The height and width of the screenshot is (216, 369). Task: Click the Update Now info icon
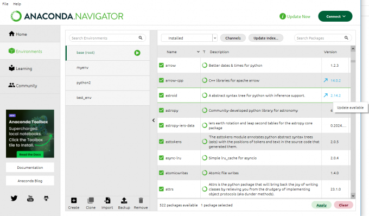click(x=282, y=16)
